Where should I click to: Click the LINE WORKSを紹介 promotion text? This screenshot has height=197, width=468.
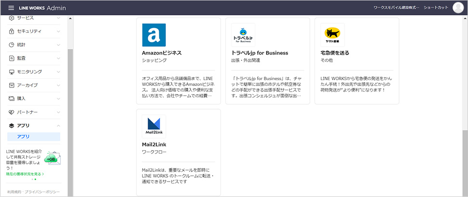[25, 160]
